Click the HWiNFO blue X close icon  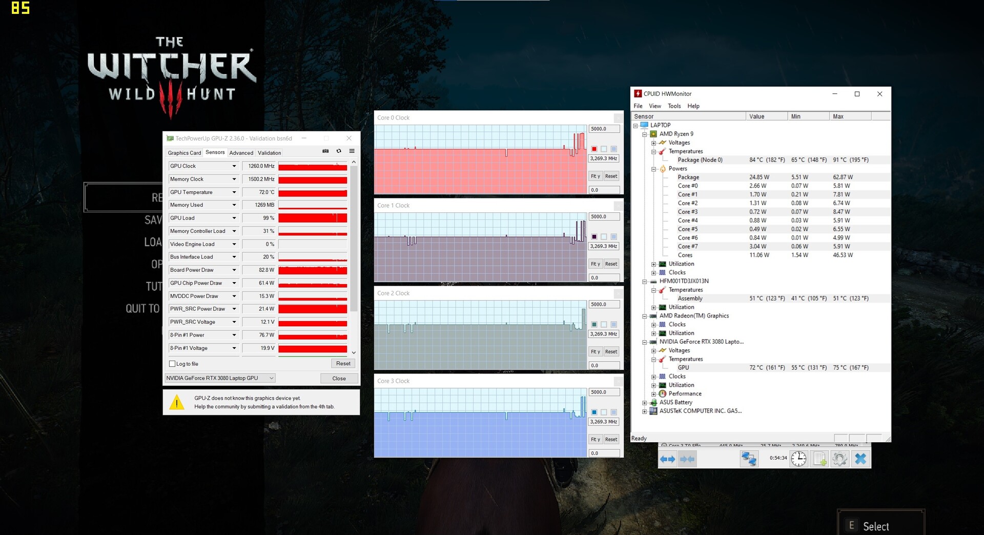[x=860, y=459]
